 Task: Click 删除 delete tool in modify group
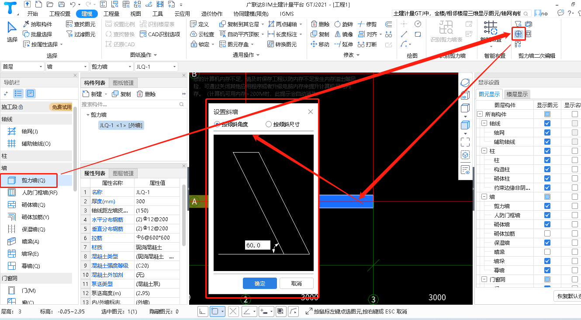pos(320,24)
